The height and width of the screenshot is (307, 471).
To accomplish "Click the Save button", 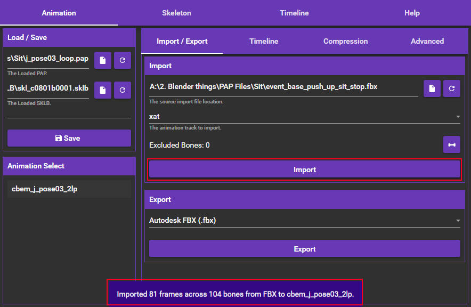I will [69, 138].
